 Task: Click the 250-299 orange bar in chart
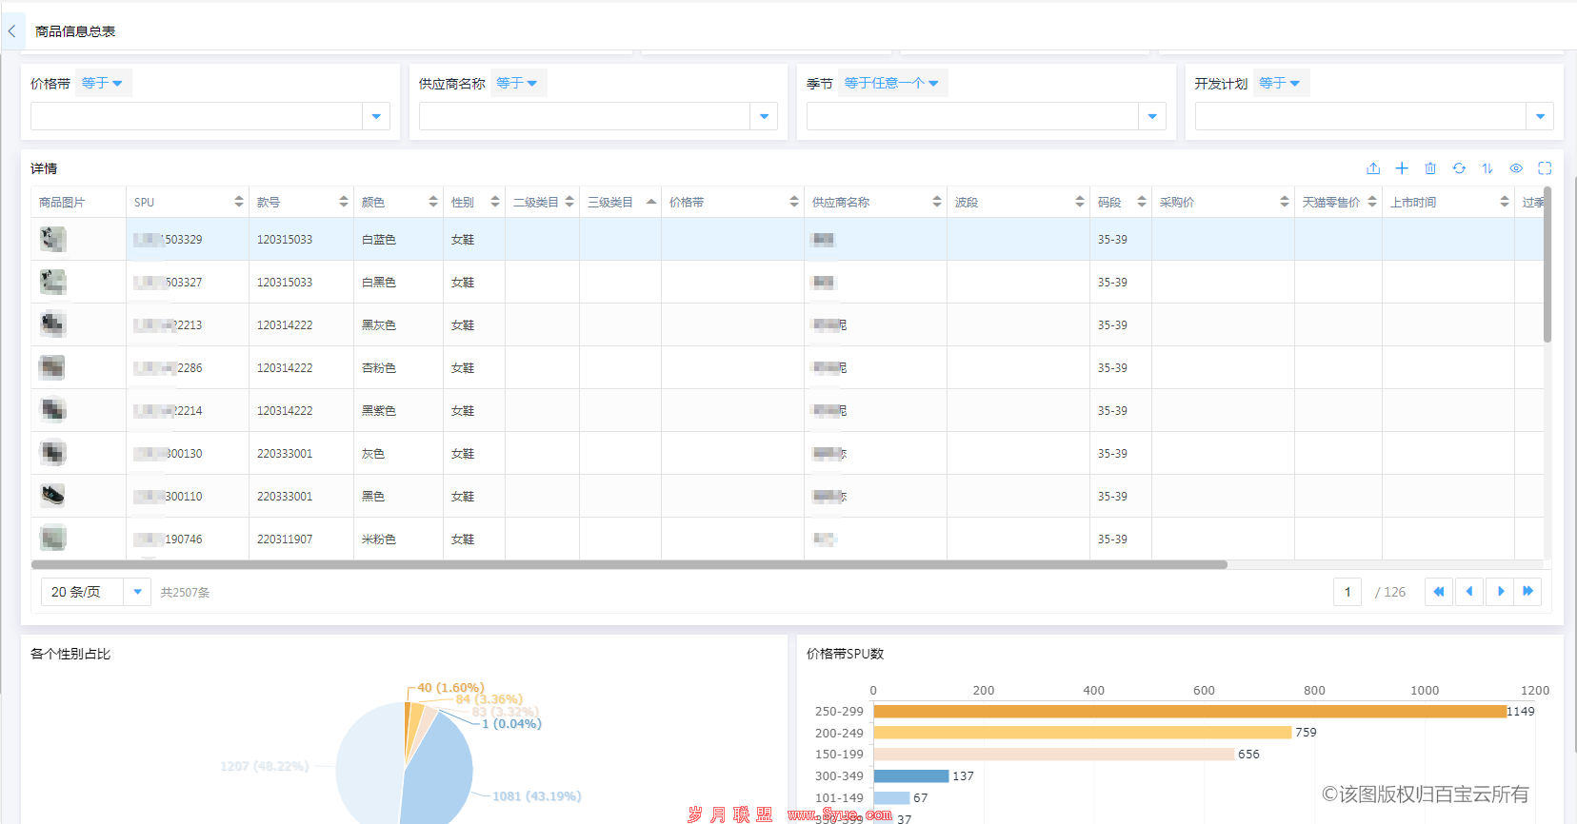coord(1190,712)
